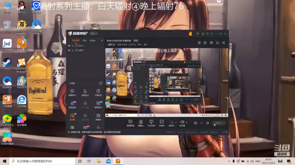Add a 多媒体 multimedia source
Viewport: 295px width, 165px height.
162,123
